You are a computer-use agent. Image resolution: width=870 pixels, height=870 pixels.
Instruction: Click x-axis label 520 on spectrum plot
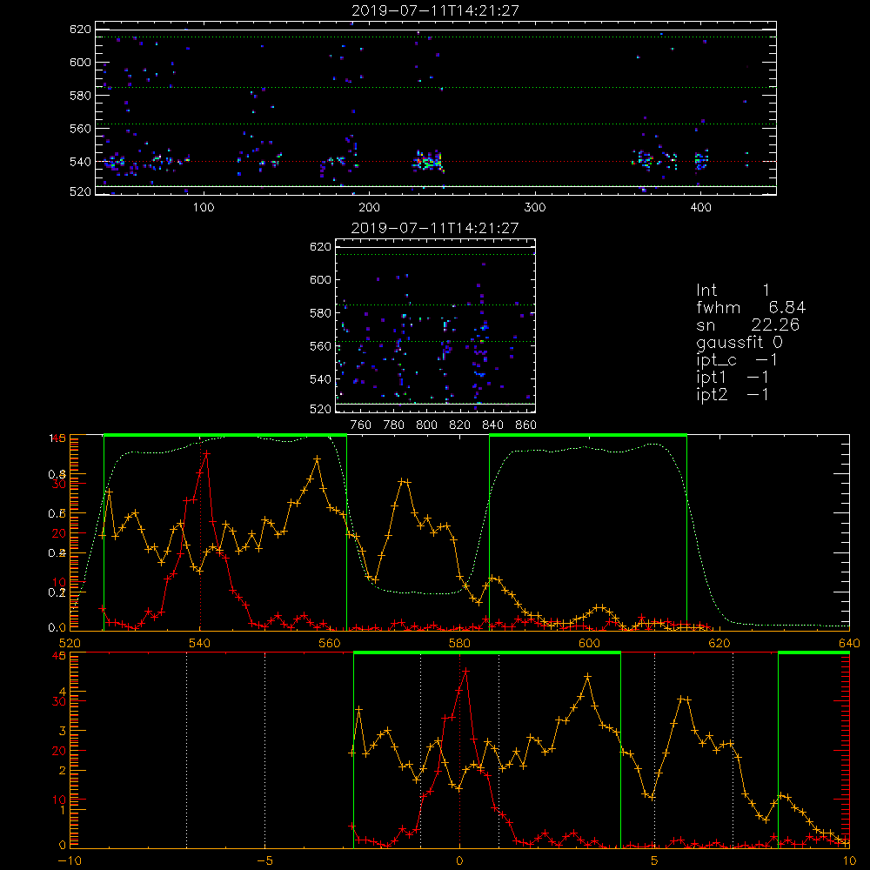point(70,644)
